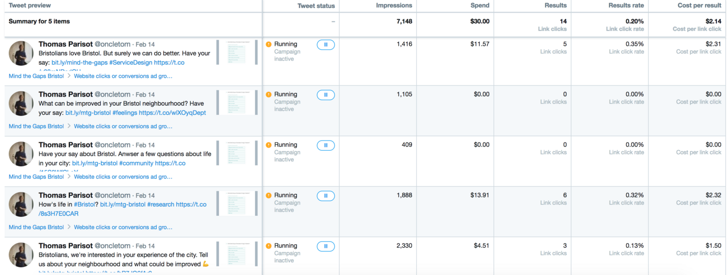Open the media thumbnail on the "What can be improved" tweet
728x275 pixels.
click(237, 103)
